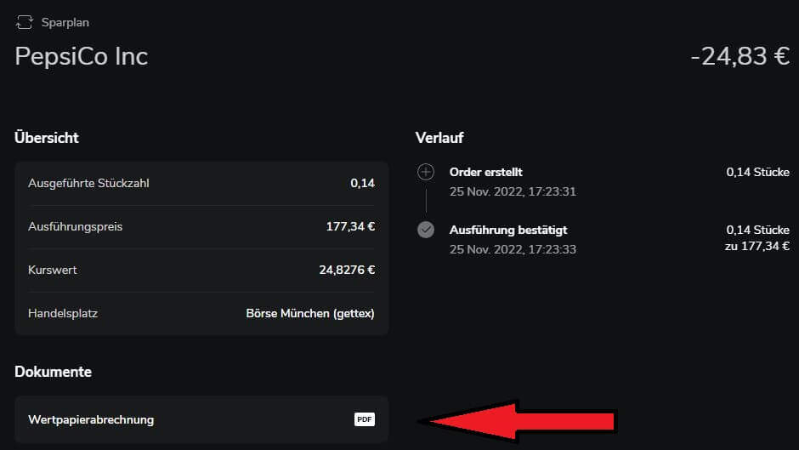
Task: Click the Übersicht section heading
Action: pyautogui.click(x=47, y=137)
